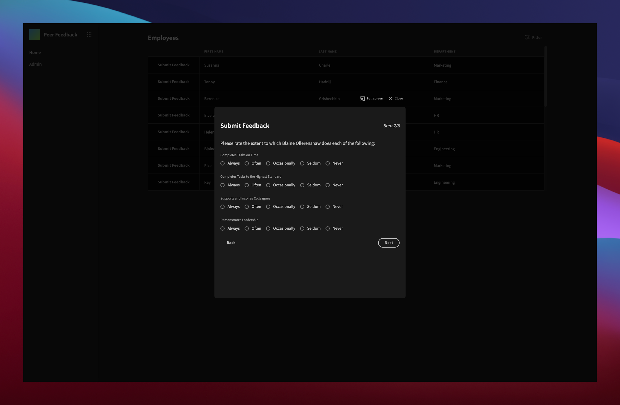Click the Next button to proceed
Viewport: 620px width, 405px height.
tap(389, 243)
